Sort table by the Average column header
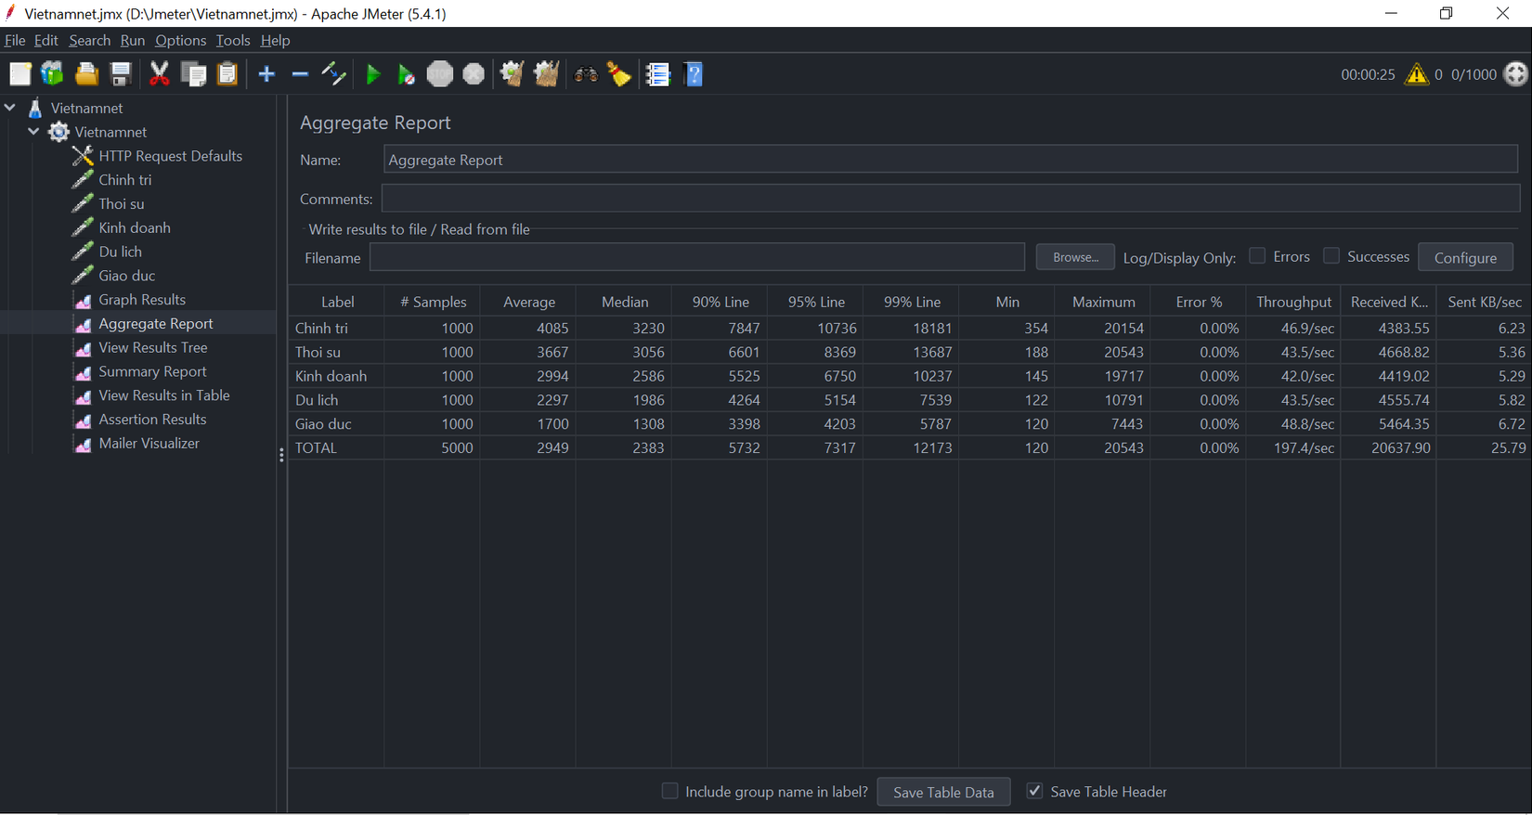 click(x=529, y=303)
